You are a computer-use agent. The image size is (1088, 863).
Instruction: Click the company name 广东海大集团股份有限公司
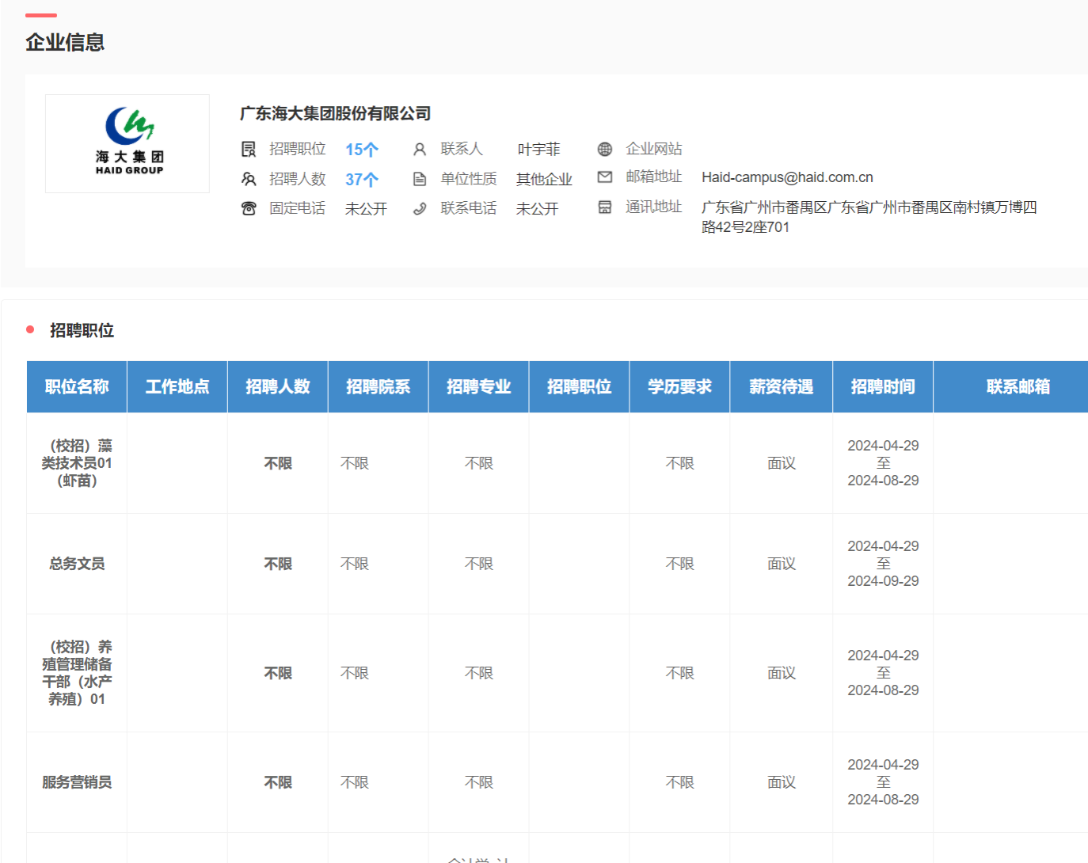[x=336, y=113]
